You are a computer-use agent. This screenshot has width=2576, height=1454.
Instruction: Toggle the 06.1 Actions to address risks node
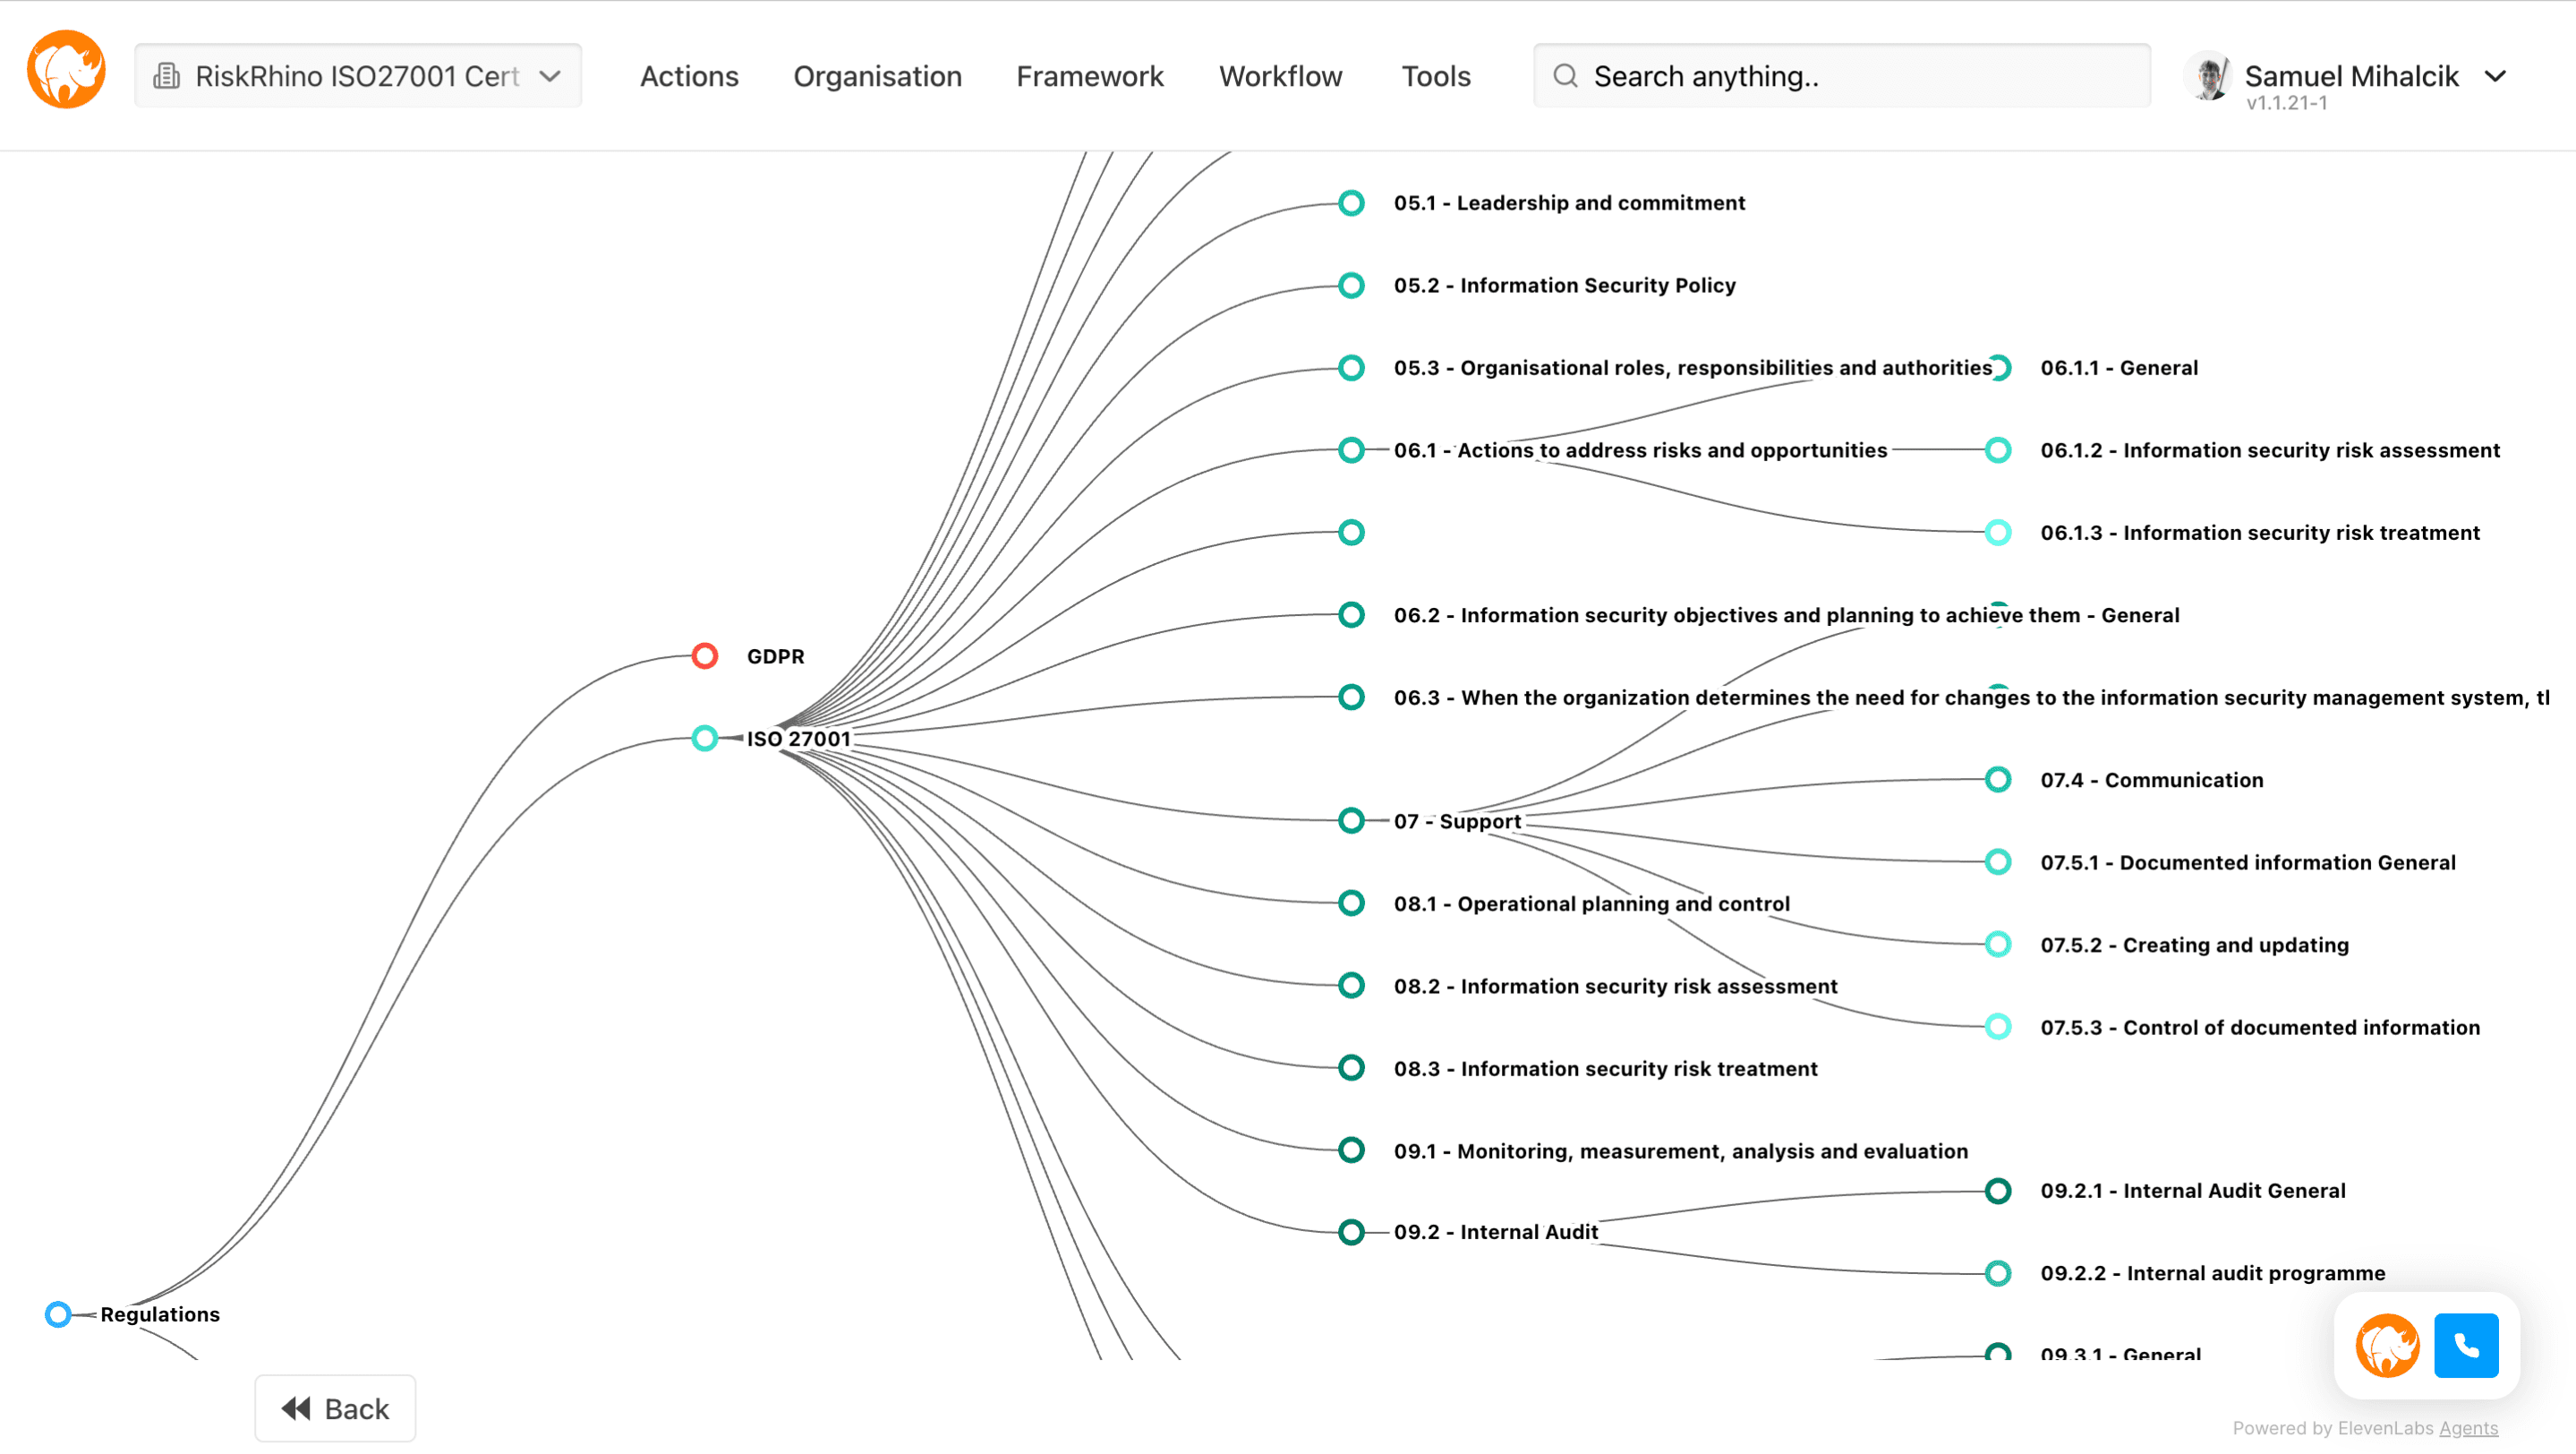pyautogui.click(x=1351, y=450)
